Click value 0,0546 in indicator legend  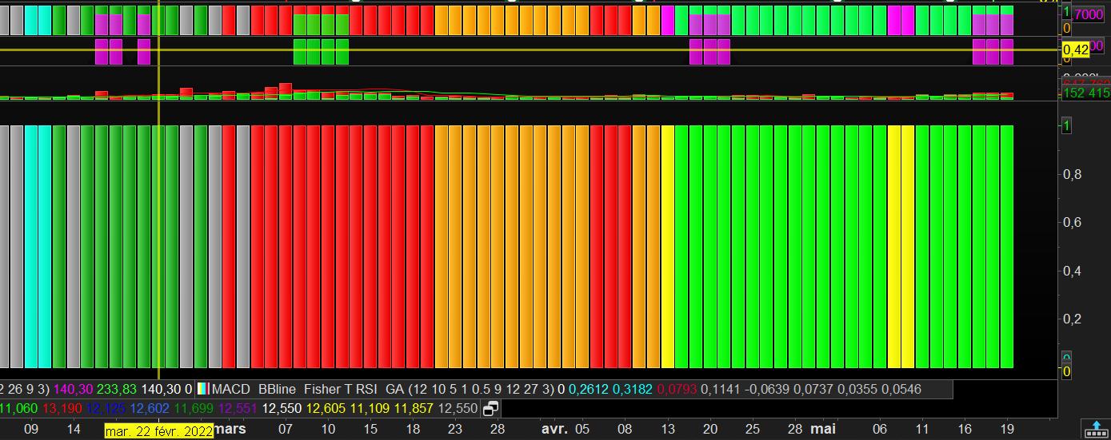[902, 390]
